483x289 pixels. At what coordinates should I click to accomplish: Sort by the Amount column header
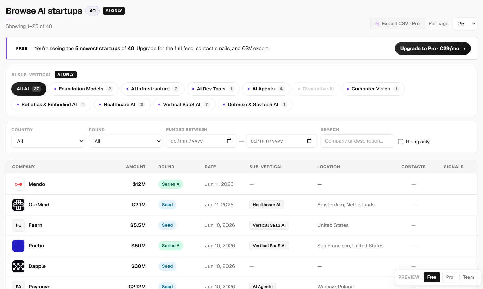pos(136,167)
